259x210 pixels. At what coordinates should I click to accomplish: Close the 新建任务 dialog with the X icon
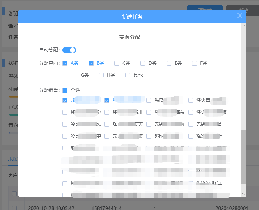pos(240,15)
